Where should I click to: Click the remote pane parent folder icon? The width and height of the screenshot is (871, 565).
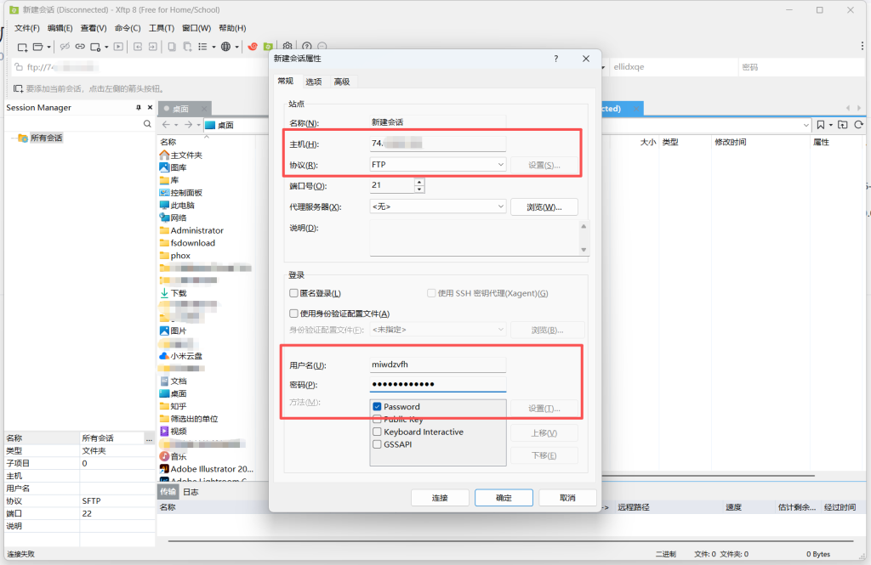coord(842,125)
